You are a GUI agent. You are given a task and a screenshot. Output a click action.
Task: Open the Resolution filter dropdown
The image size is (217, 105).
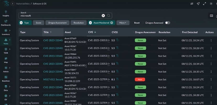click(x=79, y=23)
